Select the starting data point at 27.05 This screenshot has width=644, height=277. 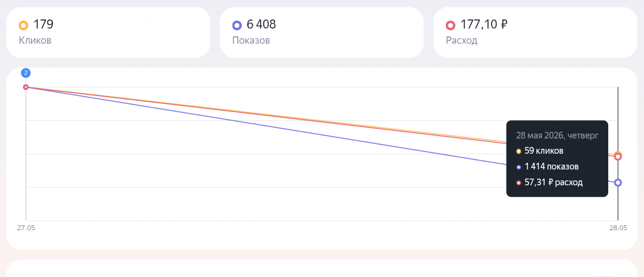click(26, 87)
